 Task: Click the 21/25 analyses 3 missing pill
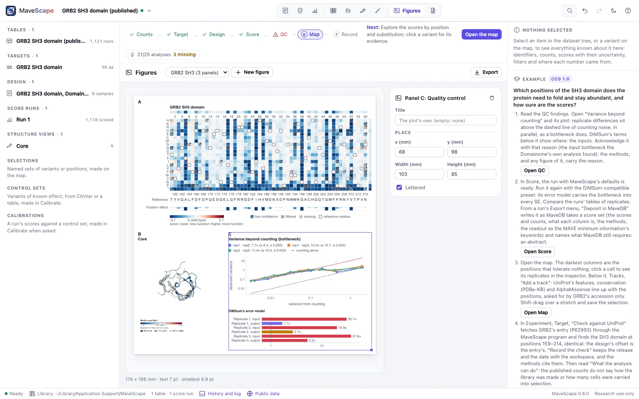[x=163, y=55]
